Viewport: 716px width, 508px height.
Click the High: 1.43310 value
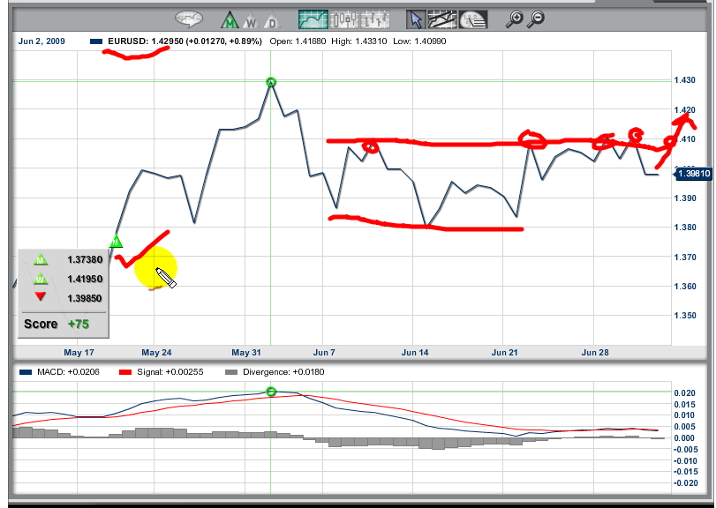[359, 41]
